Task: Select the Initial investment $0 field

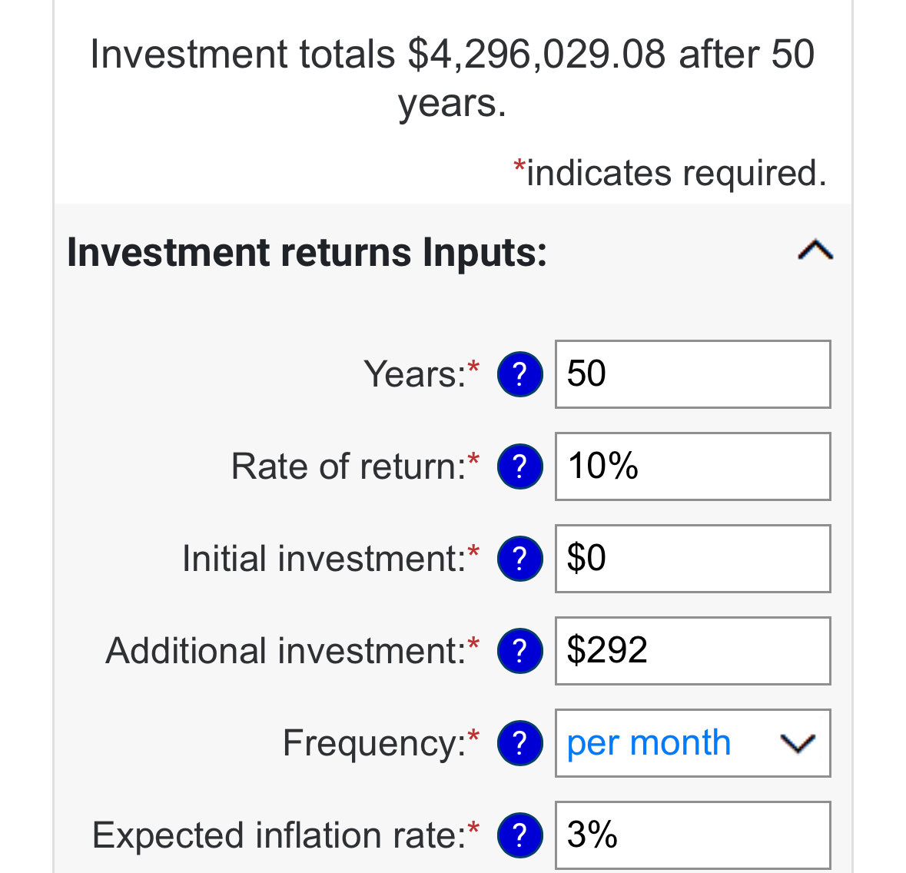Action: [692, 559]
